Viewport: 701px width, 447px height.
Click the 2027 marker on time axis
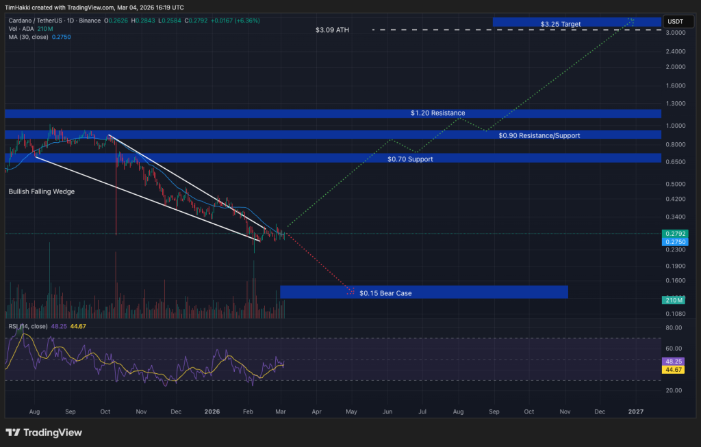(x=636, y=412)
